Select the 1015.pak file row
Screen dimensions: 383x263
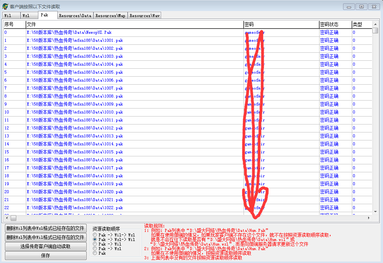click(188, 152)
